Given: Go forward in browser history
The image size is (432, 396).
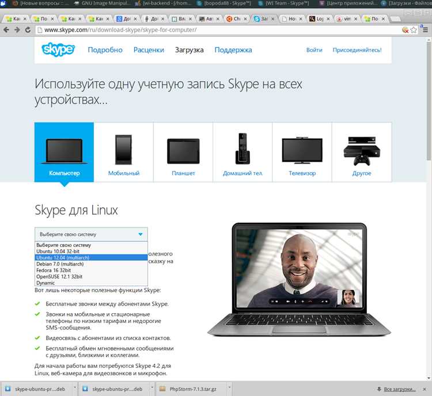Looking at the screenshot, I should [17, 30].
